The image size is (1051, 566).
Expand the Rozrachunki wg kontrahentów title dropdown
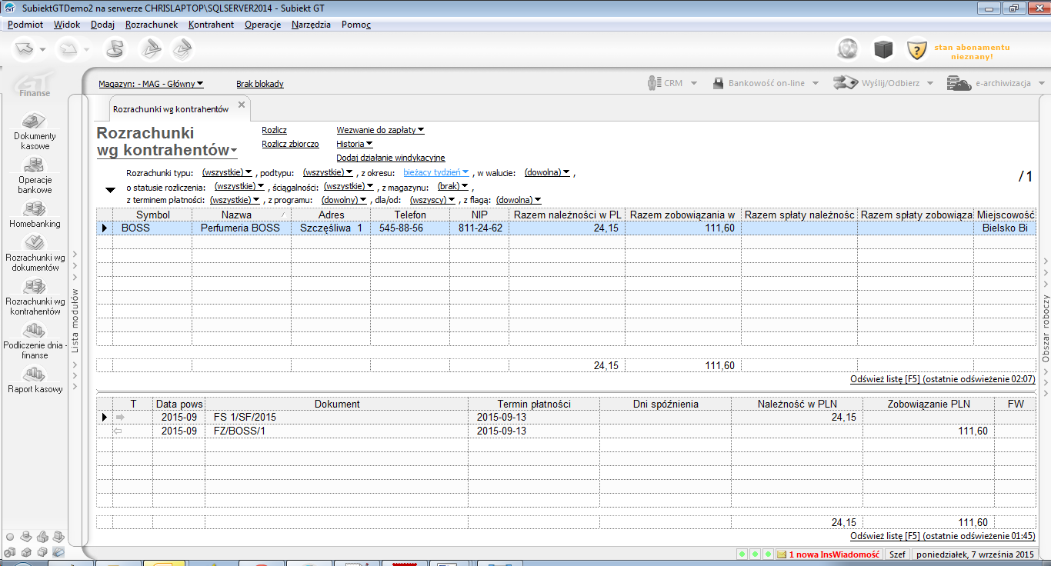pyautogui.click(x=234, y=151)
